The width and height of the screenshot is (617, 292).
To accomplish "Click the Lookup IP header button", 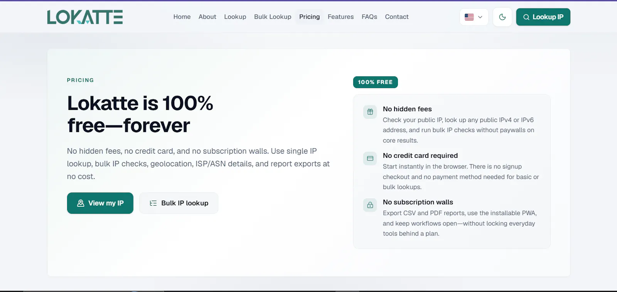I will tap(543, 17).
